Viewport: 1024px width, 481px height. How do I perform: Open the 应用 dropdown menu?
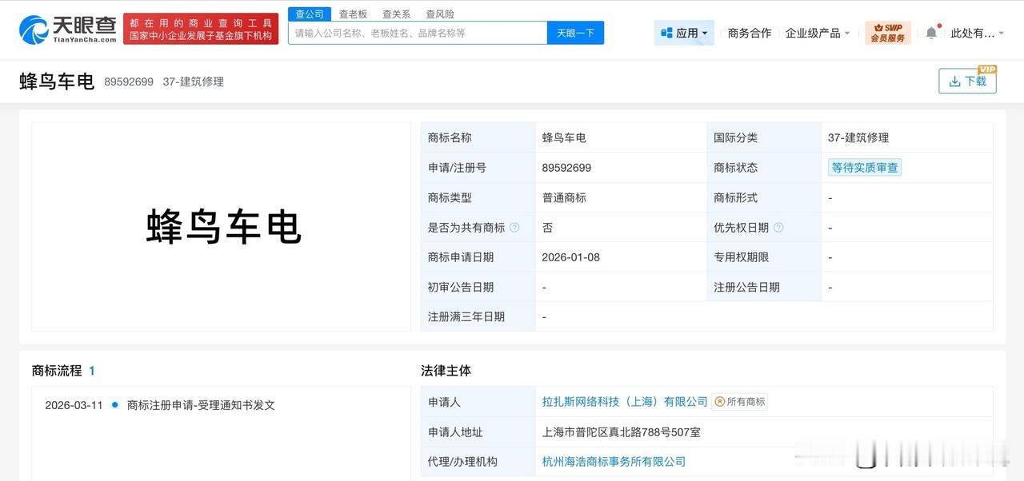pos(684,33)
